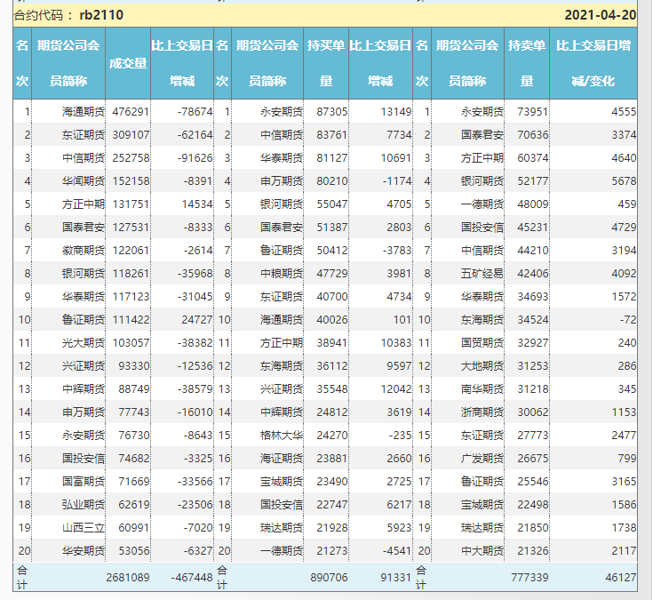653x600 pixels.
Task: Click 华闻期货 in volume ranking
Action: point(84,181)
